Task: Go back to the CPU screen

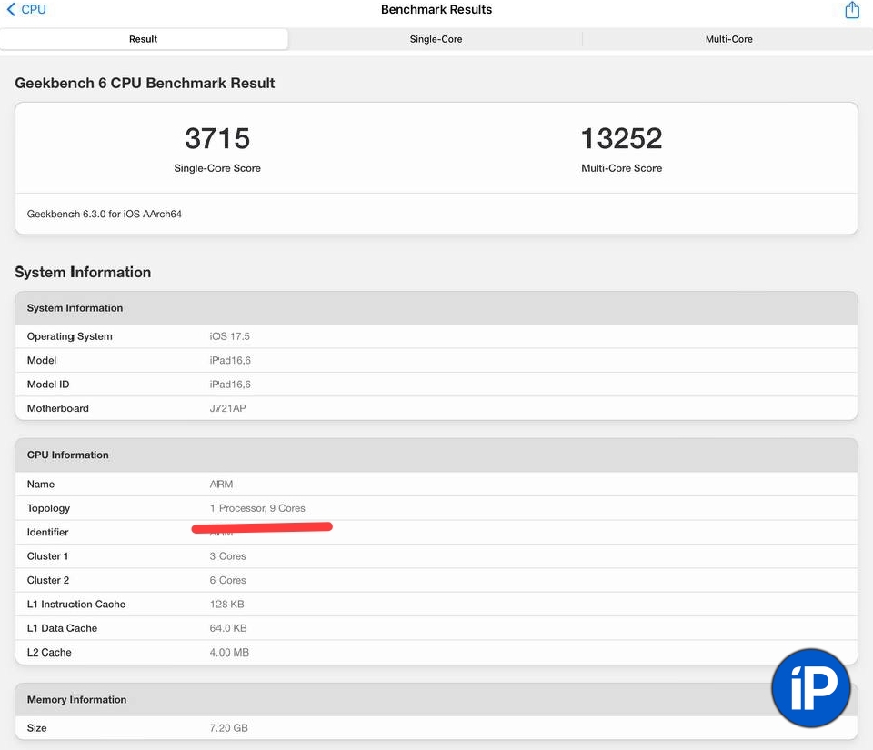Action: pos(26,10)
